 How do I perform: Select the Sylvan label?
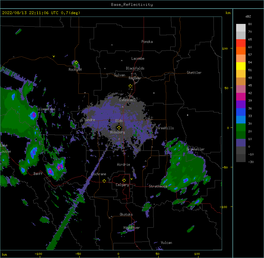pyautogui.click(x=119, y=75)
